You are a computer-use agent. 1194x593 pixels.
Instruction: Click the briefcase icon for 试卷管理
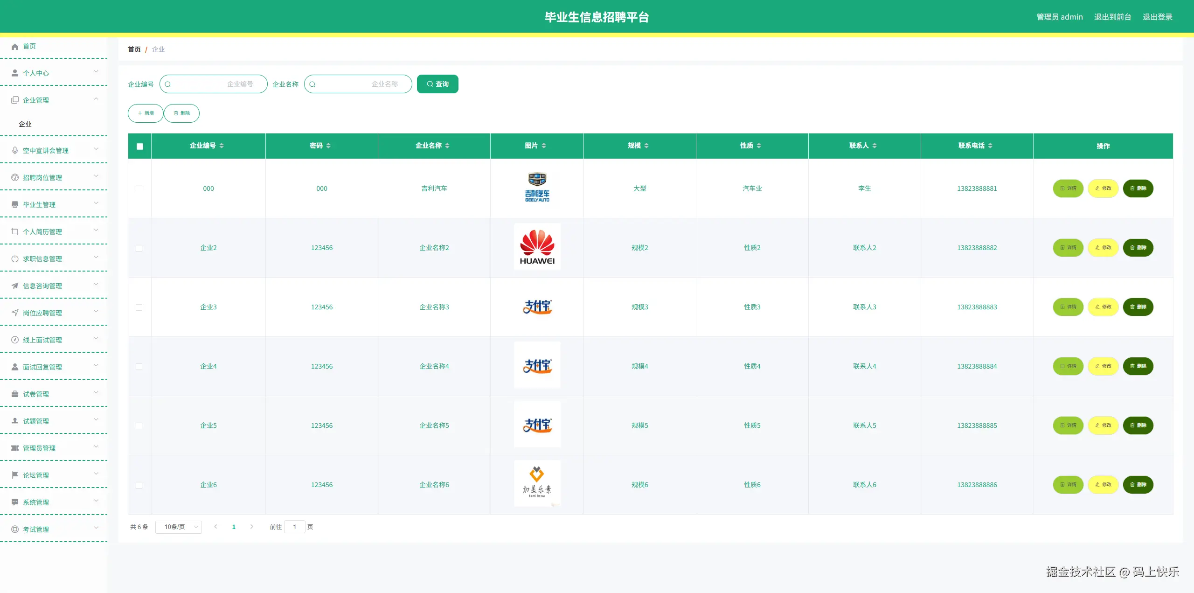[x=15, y=394]
